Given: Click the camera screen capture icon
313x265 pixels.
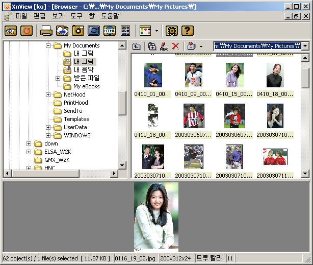Looking at the screenshot, I should [77, 31].
